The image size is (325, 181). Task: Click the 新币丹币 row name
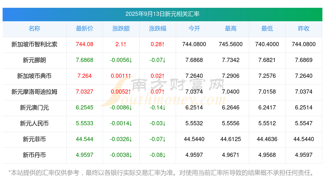(34, 155)
